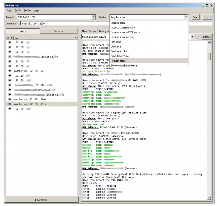Click the Profile combo text field
The width and height of the screenshot is (217, 206).
pyautogui.click(x=147, y=17)
